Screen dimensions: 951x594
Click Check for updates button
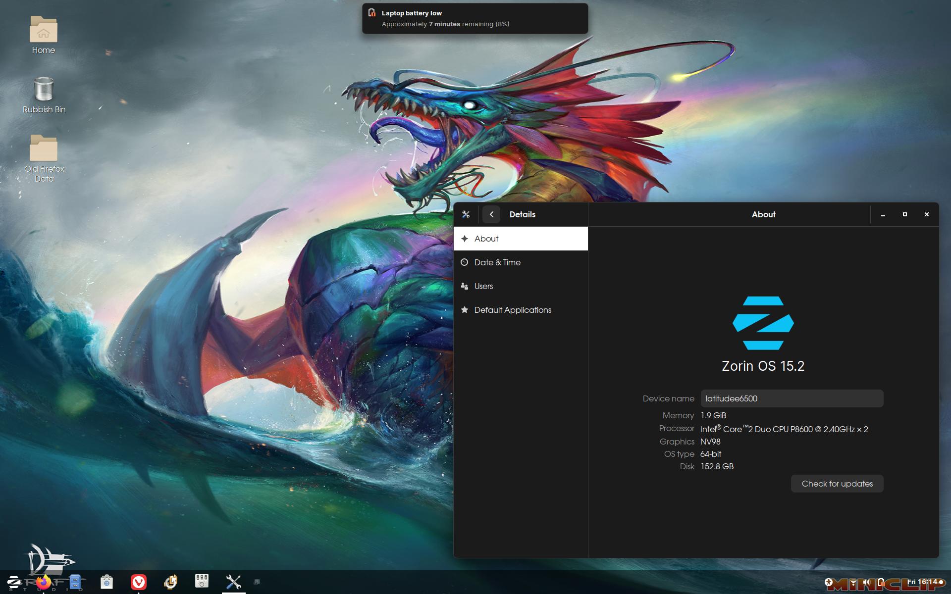pos(838,483)
